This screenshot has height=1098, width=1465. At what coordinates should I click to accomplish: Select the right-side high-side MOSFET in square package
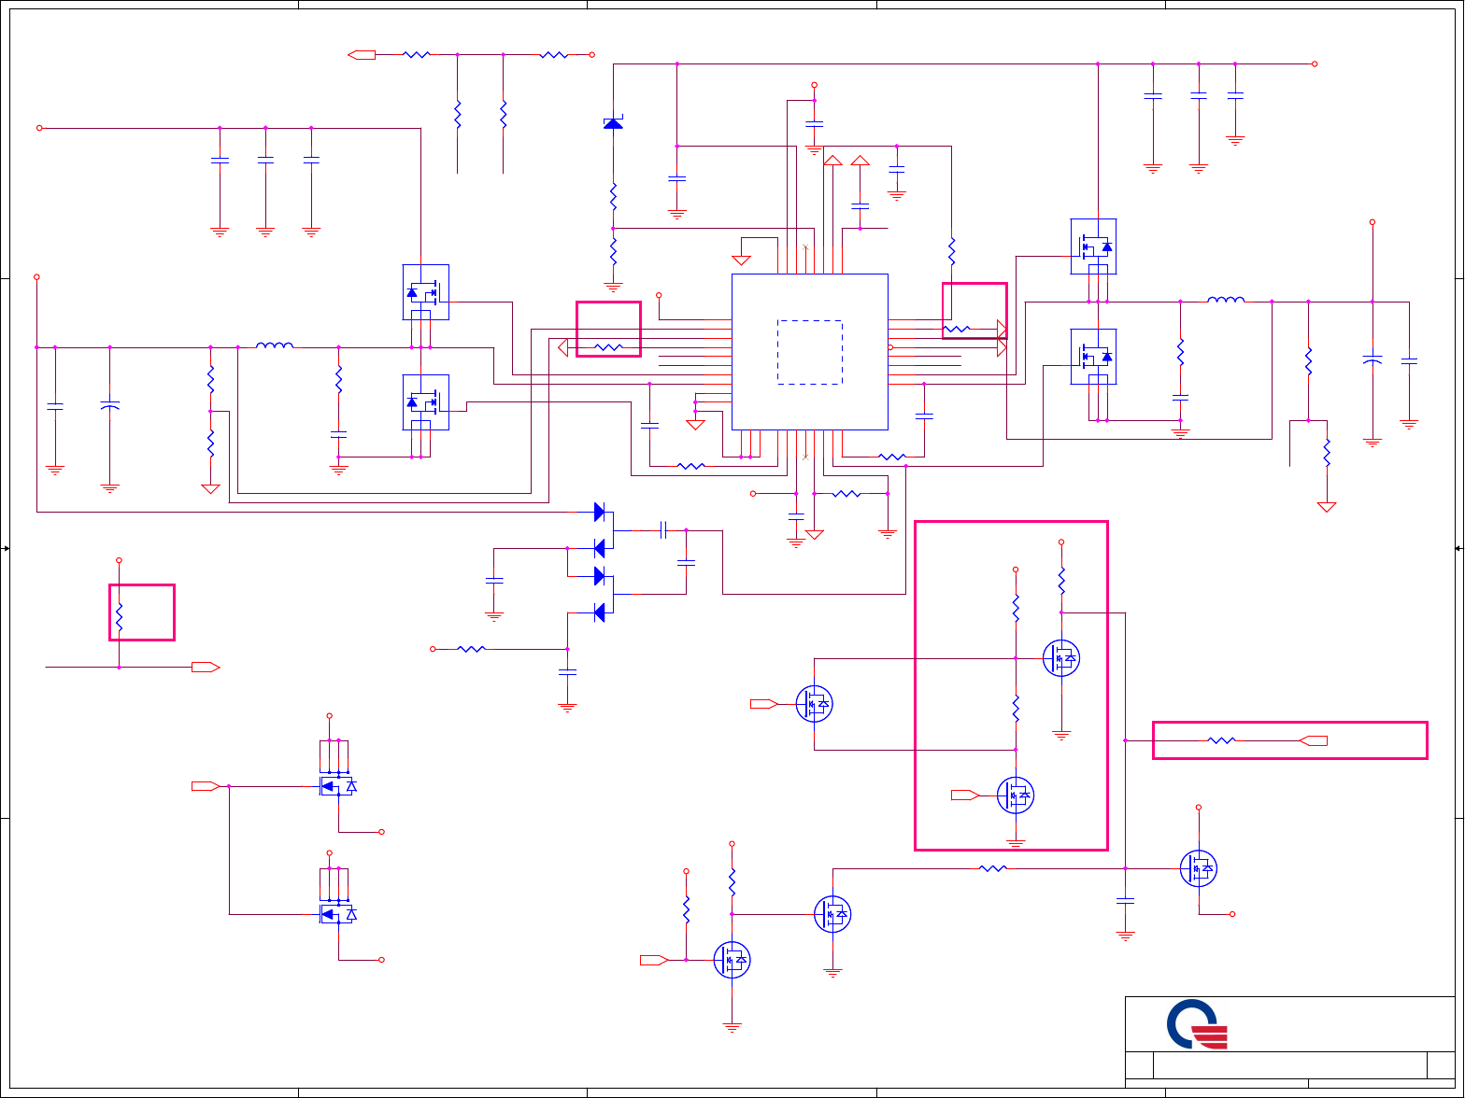[x=1093, y=246]
